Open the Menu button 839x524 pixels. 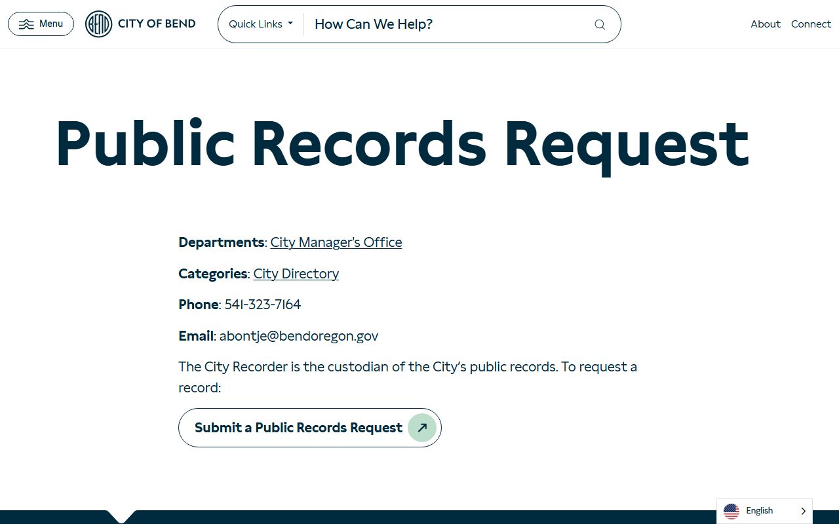41,24
